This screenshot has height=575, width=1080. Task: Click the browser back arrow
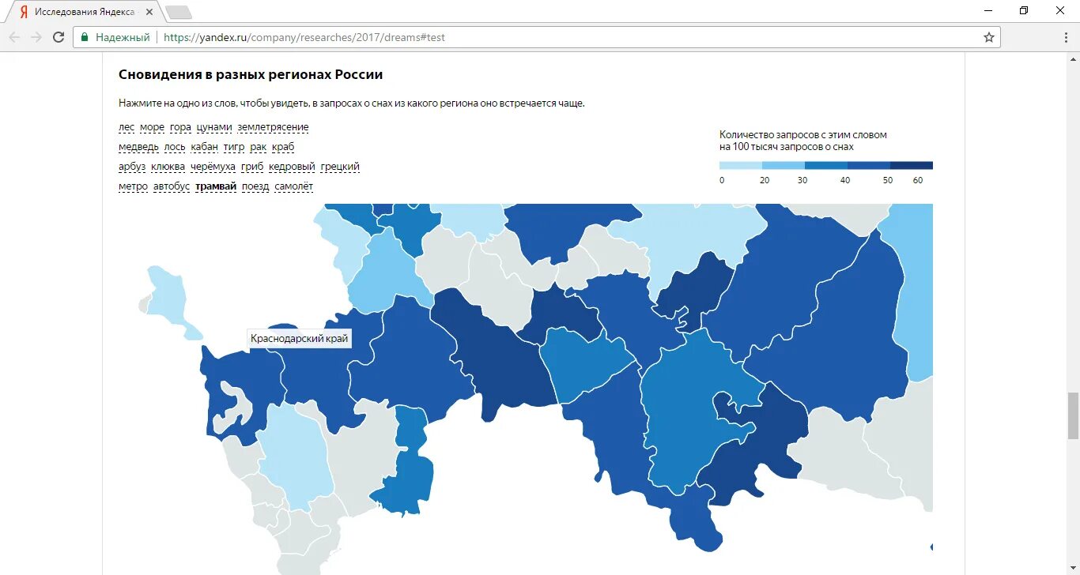coord(14,37)
